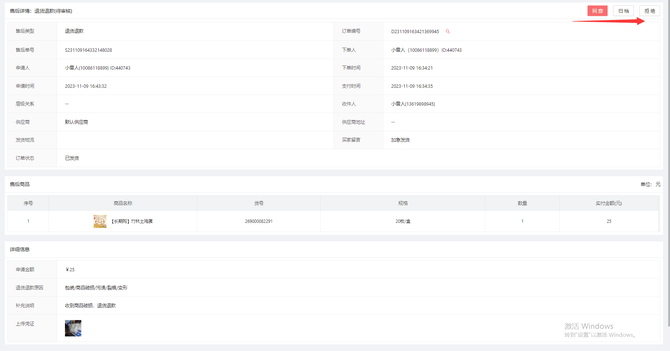670x351 pixels.
Task: Click the recipient 小雪人(13619898945)
Action: [413, 104]
